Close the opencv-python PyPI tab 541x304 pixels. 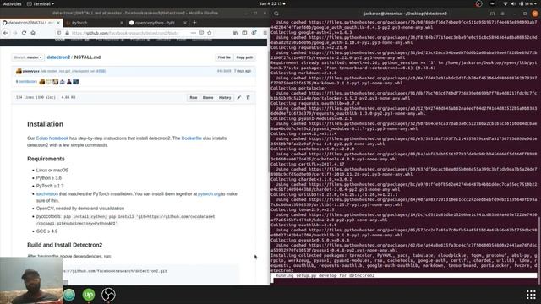pos(185,23)
